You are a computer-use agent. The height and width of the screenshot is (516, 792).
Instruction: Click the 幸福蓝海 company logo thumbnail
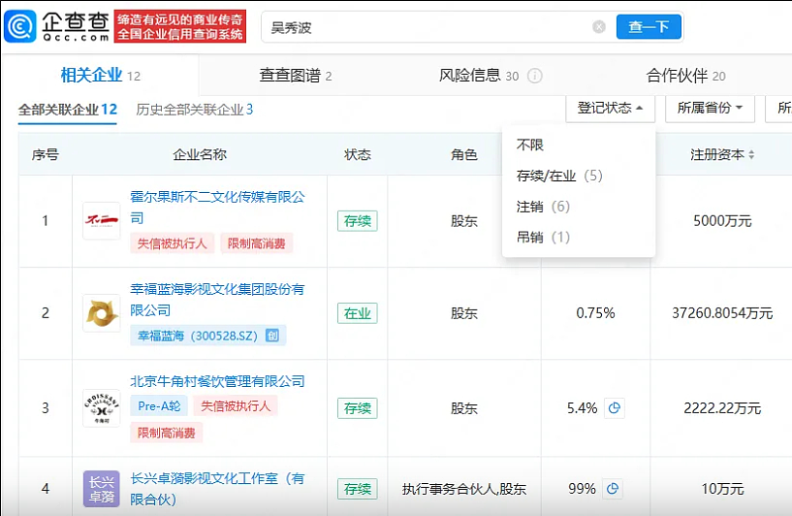point(102,313)
